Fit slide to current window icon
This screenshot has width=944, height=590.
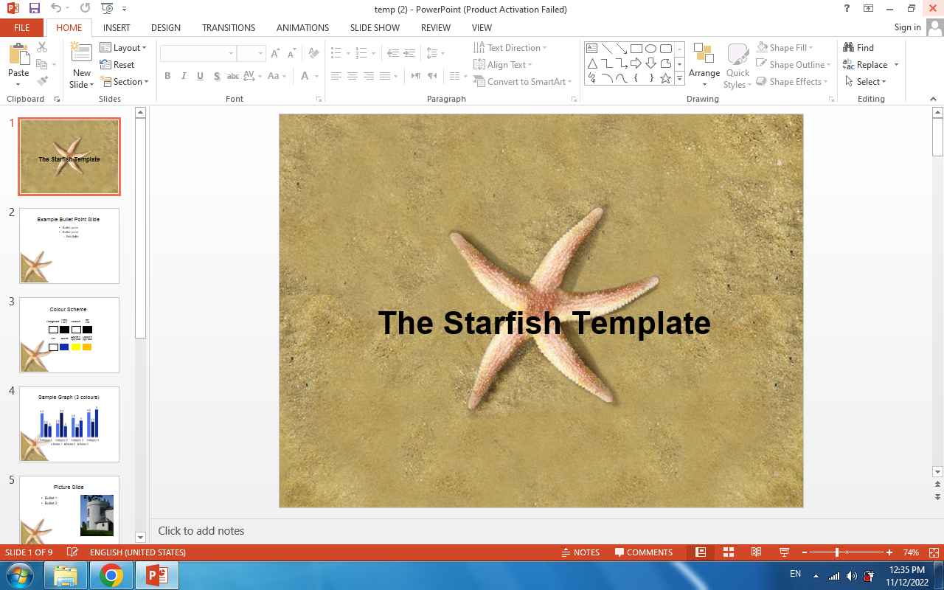(x=934, y=552)
